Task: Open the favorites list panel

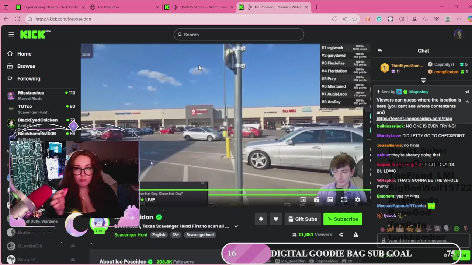Action: tap(425, 19)
